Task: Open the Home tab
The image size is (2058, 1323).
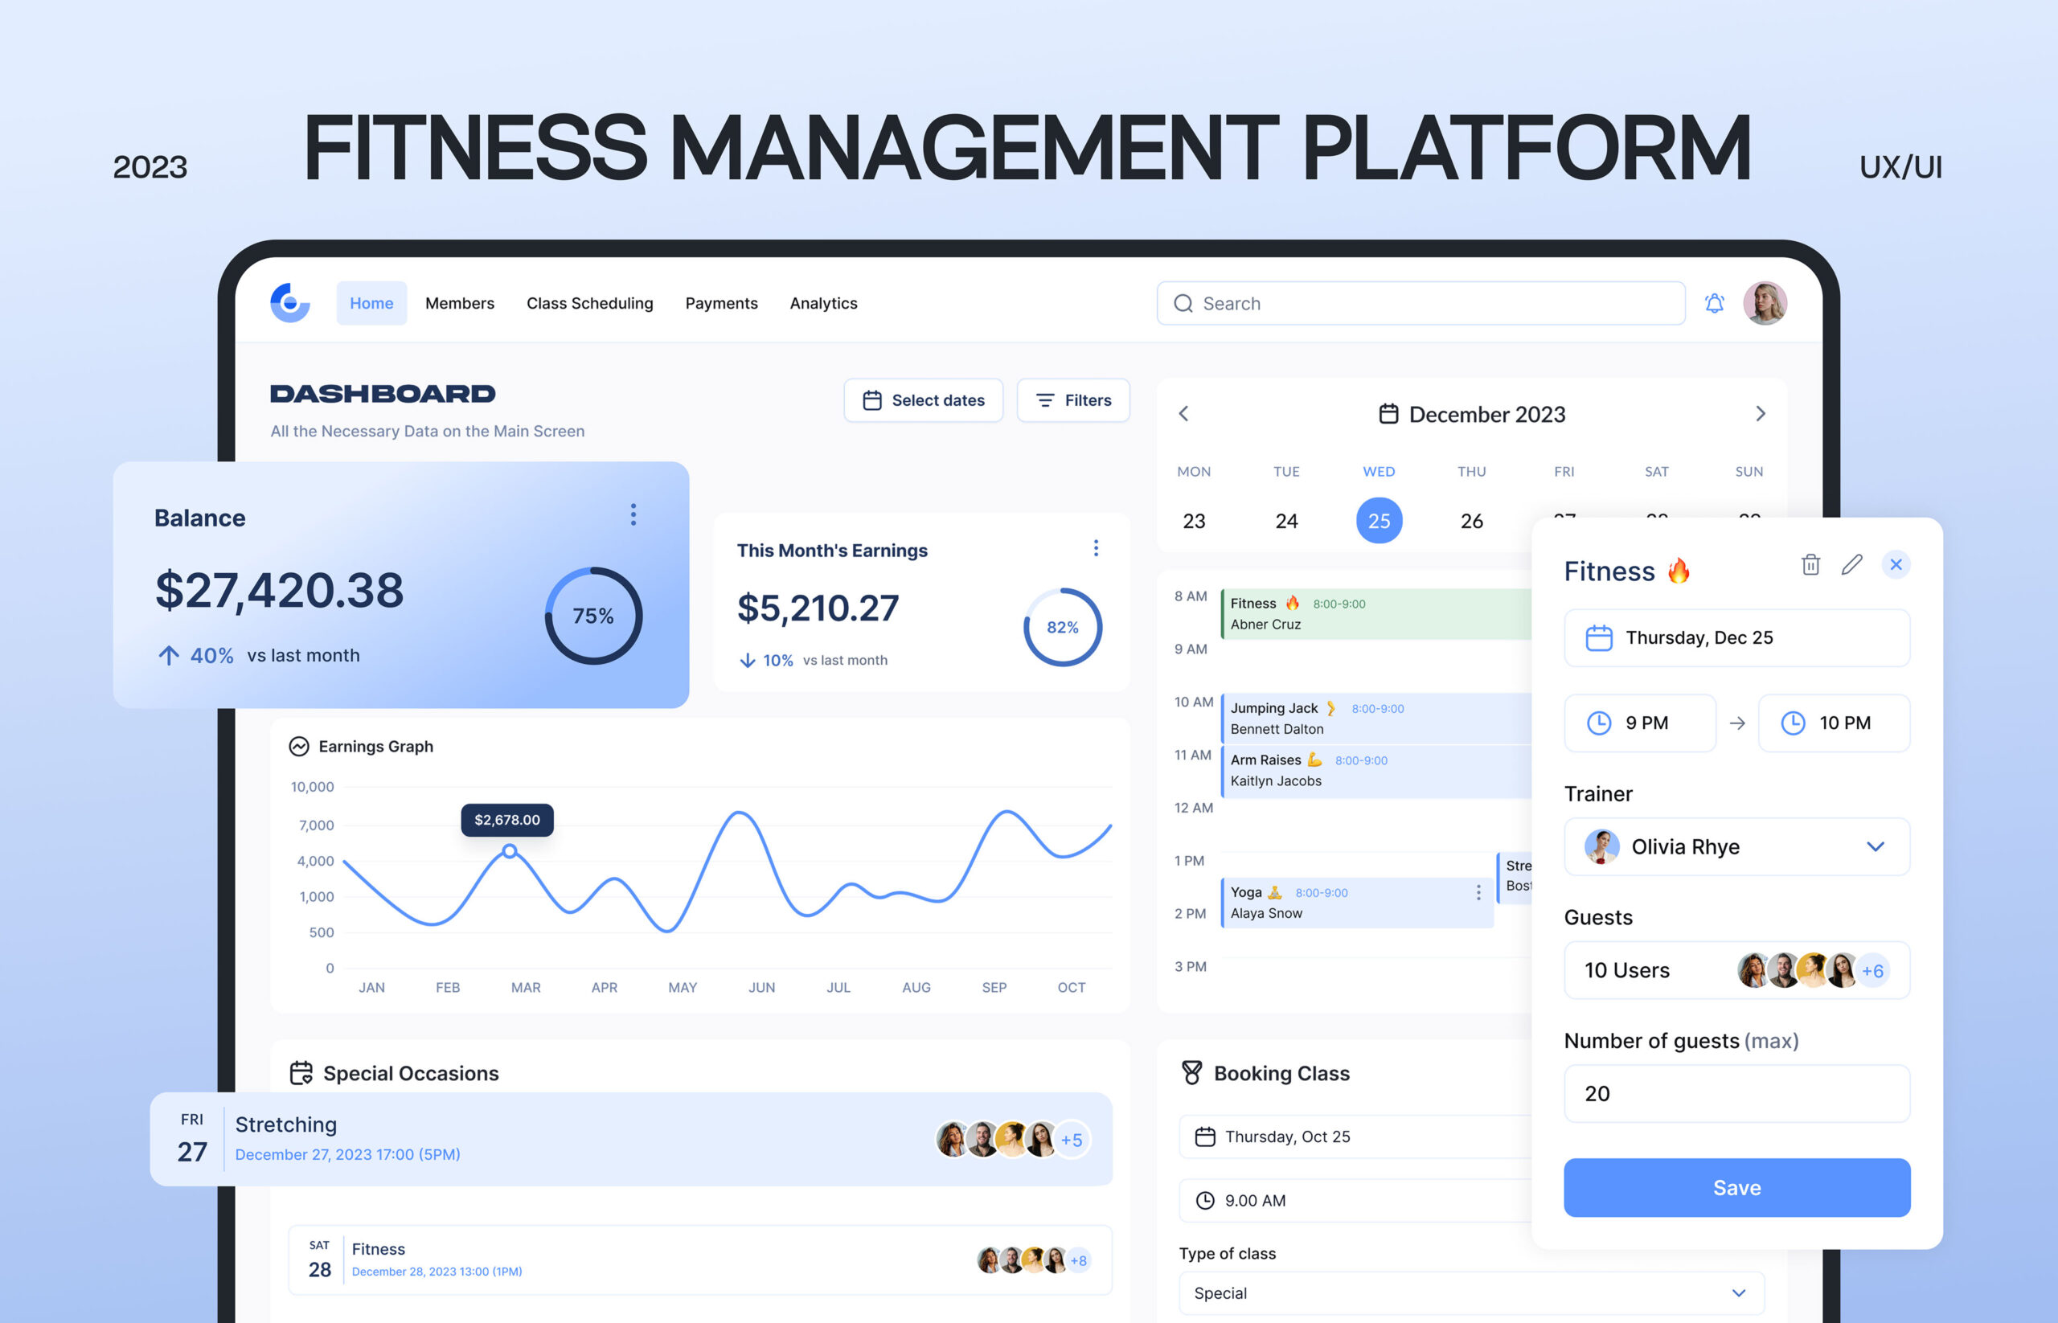Action: tap(371, 303)
